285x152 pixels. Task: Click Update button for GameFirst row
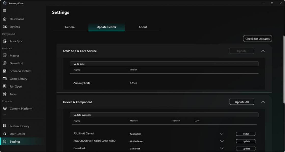coord(246,148)
